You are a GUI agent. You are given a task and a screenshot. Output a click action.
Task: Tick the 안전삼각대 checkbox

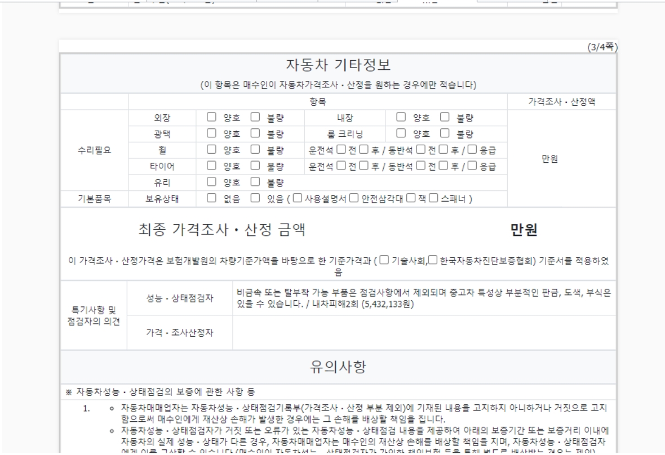(x=353, y=198)
